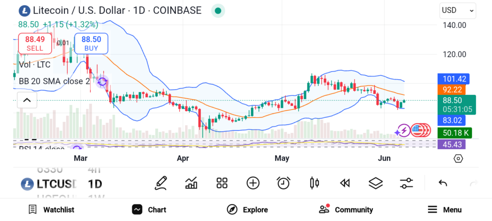The height and width of the screenshot is (221, 492).
Task: Open the LTCUSD symbol selector
Action: [x=49, y=184]
